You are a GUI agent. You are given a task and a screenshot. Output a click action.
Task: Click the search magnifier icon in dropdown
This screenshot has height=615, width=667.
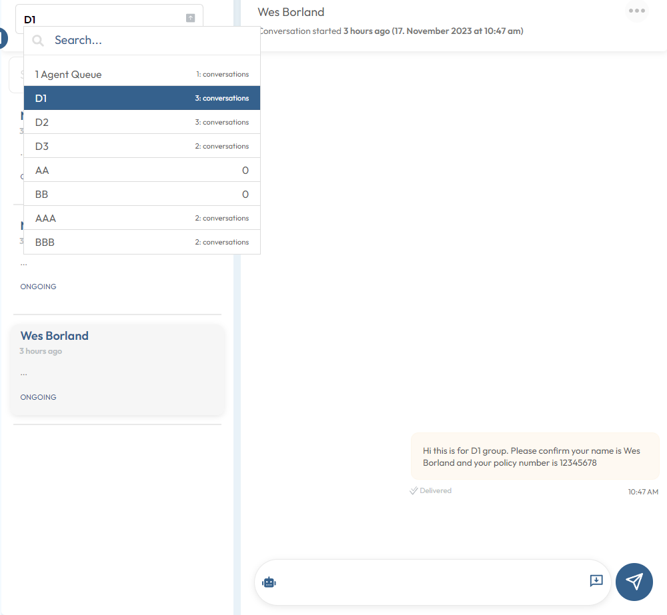coord(38,41)
